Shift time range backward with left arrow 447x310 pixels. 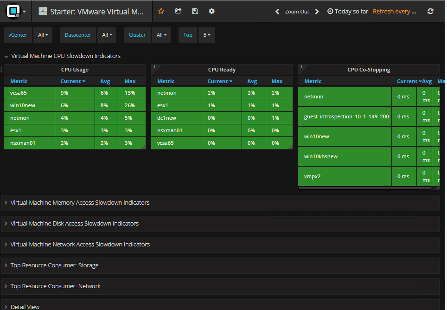click(277, 12)
